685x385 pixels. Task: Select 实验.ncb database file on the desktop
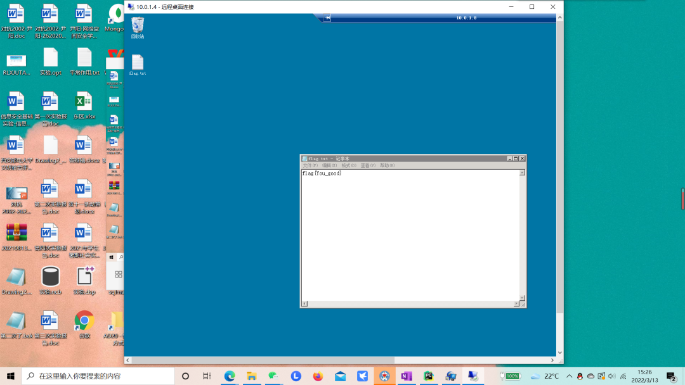(x=50, y=281)
